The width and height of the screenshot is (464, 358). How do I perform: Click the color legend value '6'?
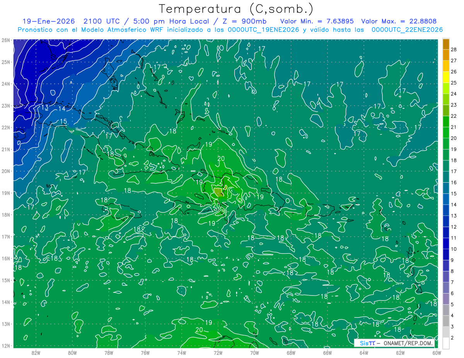(x=452, y=294)
